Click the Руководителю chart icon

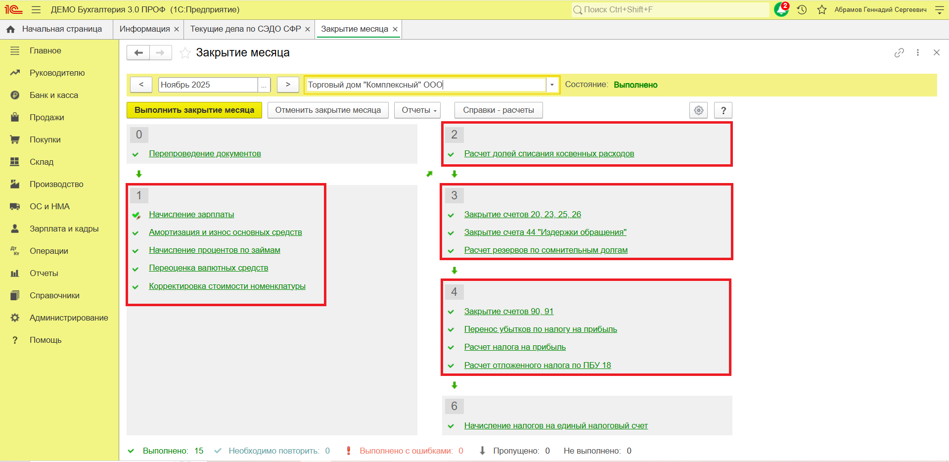pos(15,73)
